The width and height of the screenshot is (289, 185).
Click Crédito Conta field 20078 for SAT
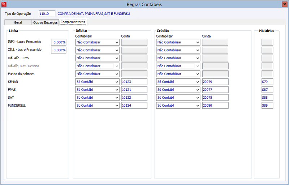point(215,98)
